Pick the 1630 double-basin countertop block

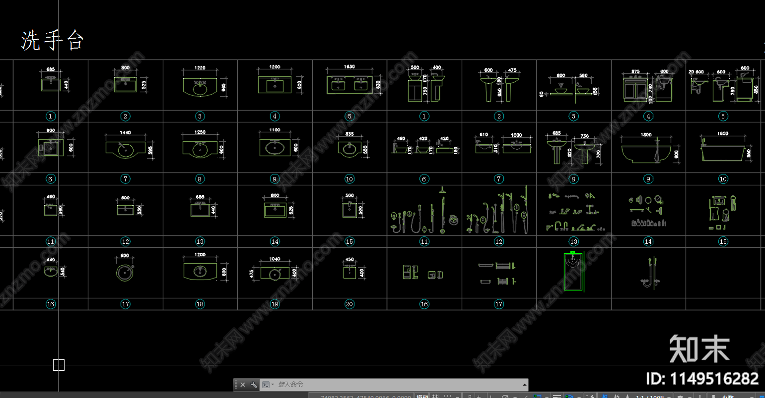pyautogui.click(x=349, y=85)
